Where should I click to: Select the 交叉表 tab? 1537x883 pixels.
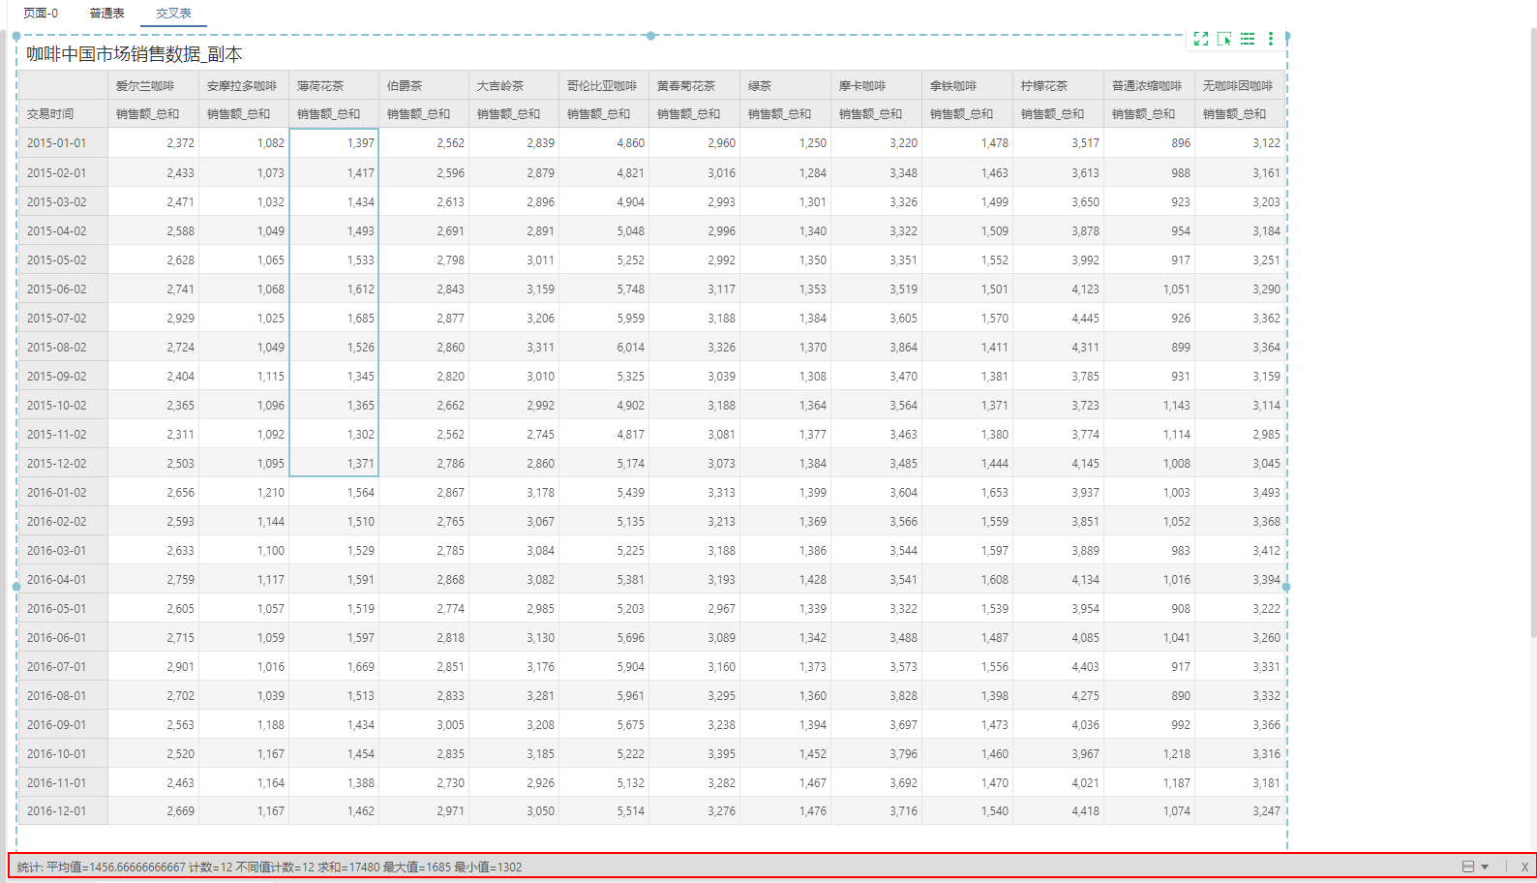[x=173, y=14]
